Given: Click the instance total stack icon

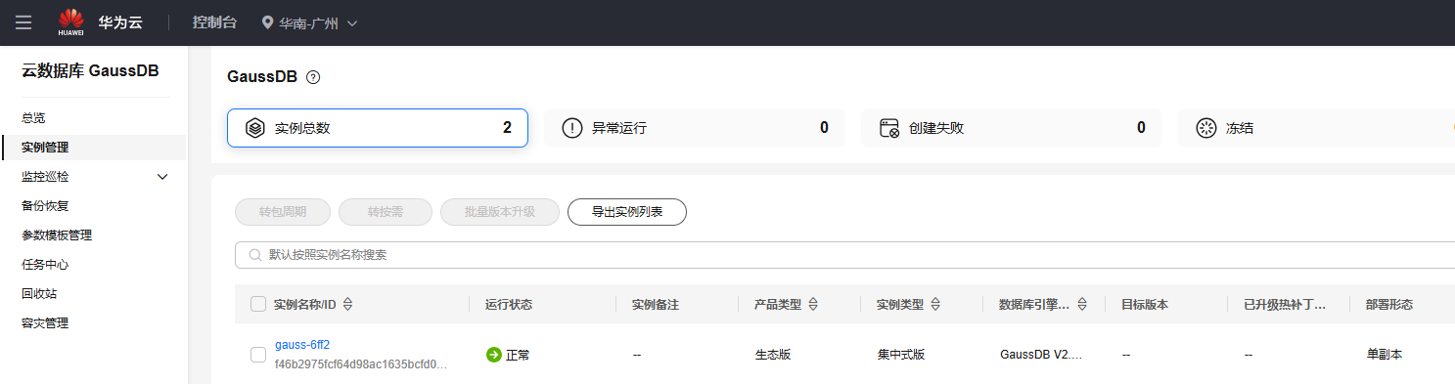Looking at the screenshot, I should pyautogui.click(x=254, y=128).
